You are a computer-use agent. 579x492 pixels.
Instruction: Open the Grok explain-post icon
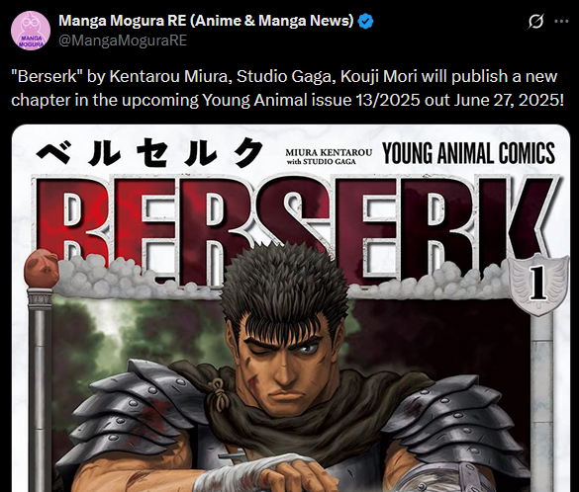click(x=535, y=22)
